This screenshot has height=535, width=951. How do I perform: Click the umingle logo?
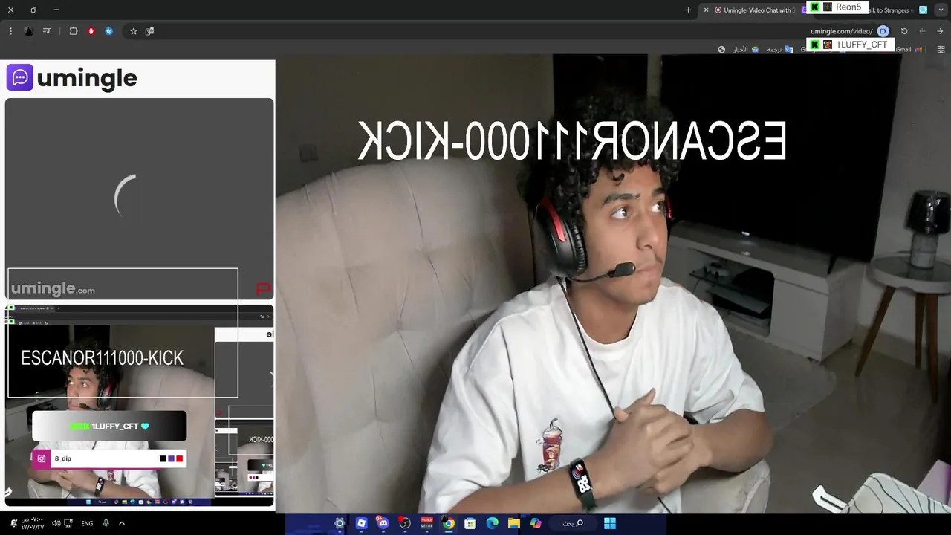tap(72, 77)
